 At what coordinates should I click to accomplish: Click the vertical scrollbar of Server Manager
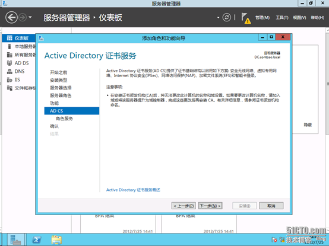[x=327, y=84]
